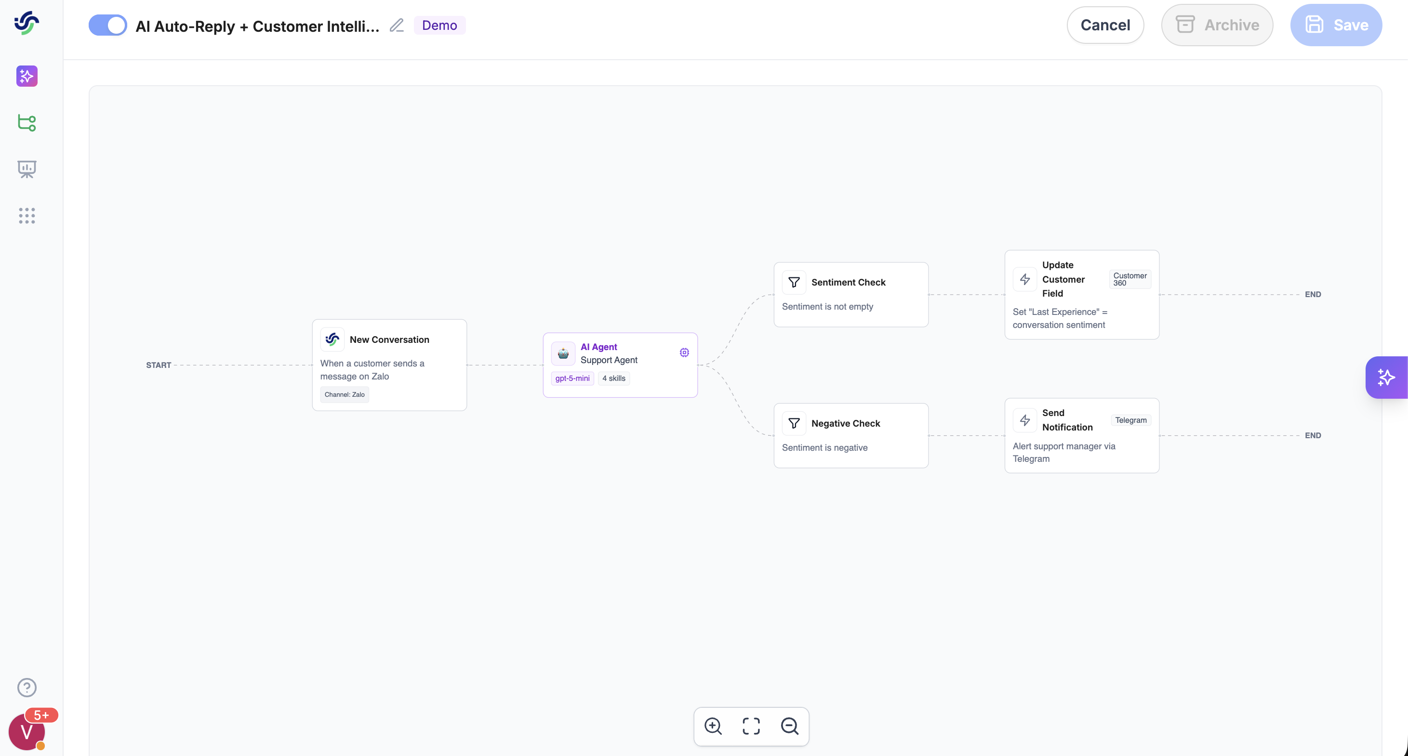Select the Send Notification node
The height and width of the screenshot is (756, 1408).
tap(1082, 435)
